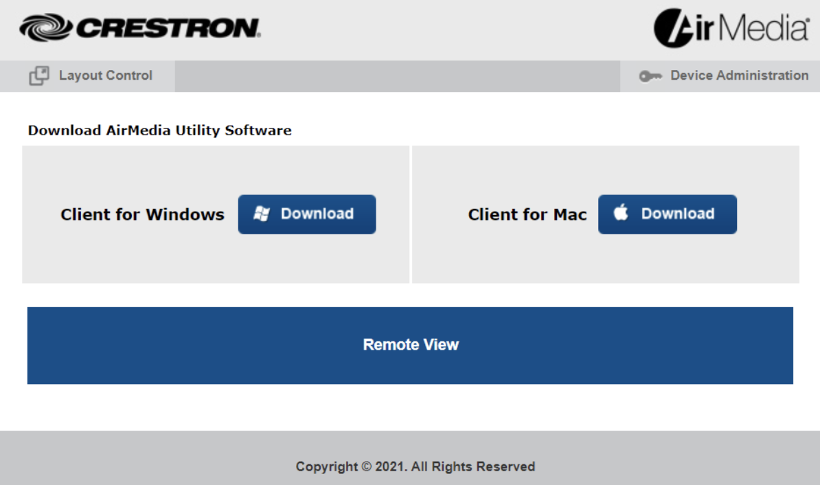This screenshot has height=485, width=820.
Task: Click the Crestron swirl logo icon
Action: 47,28
